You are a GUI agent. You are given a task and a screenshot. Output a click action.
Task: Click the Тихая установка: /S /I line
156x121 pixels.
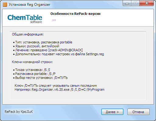point(32,70)
